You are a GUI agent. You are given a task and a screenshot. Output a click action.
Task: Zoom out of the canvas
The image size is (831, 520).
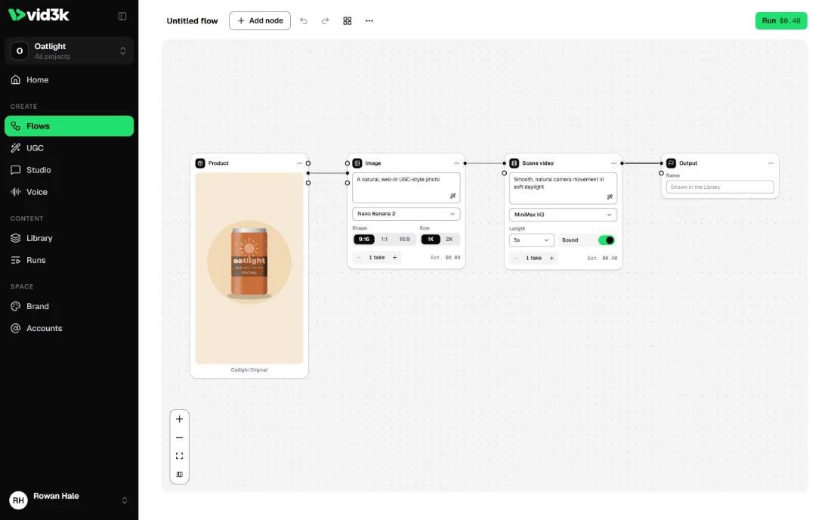pos(180,438)
